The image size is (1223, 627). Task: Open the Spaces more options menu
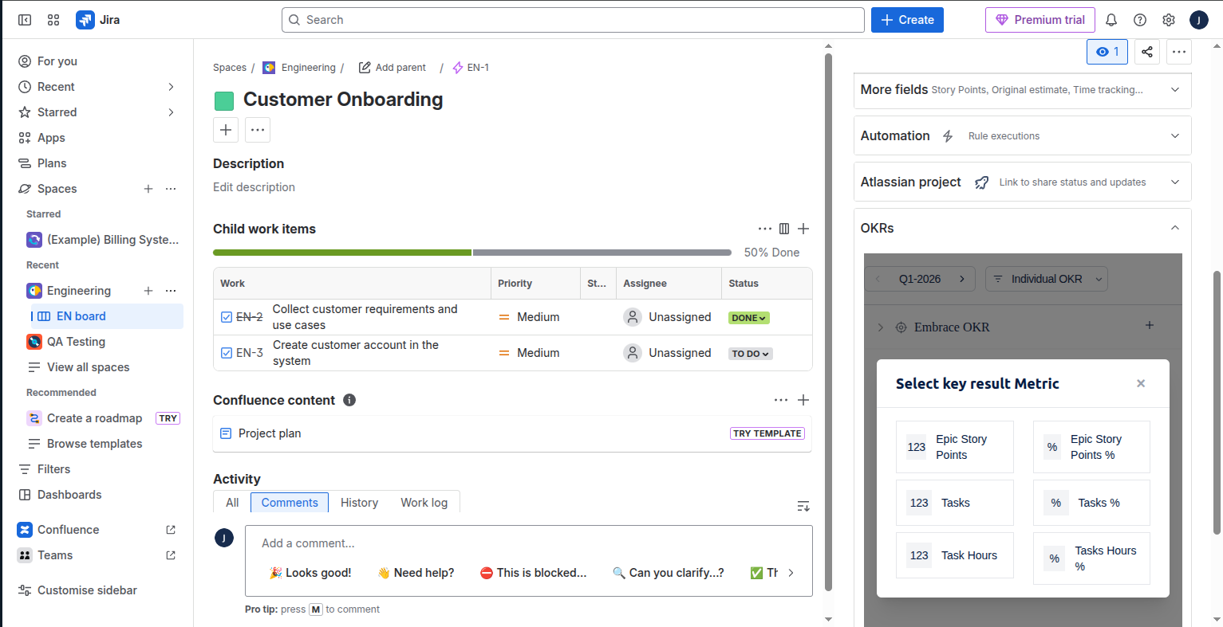pos(171,189)
